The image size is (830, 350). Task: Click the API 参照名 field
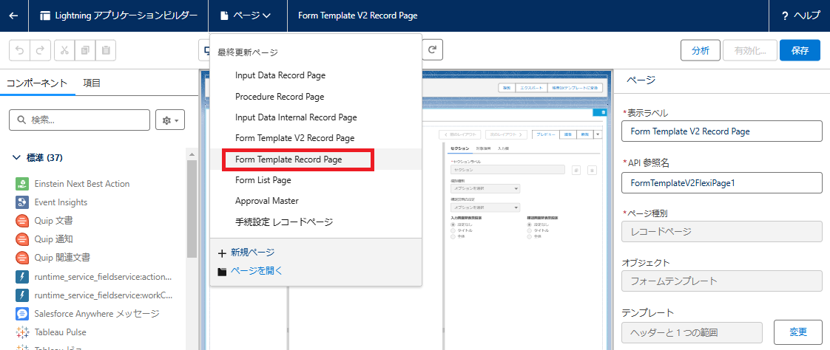click(721, 182)
